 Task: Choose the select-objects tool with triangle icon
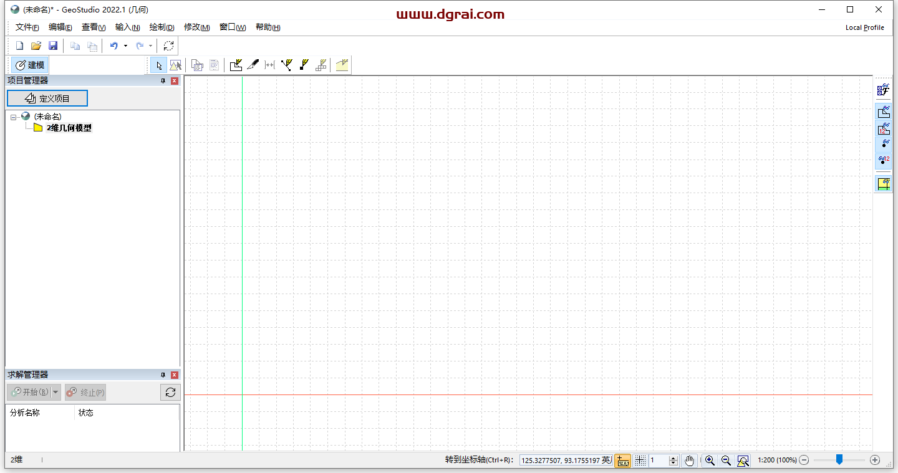pos(175,65)
